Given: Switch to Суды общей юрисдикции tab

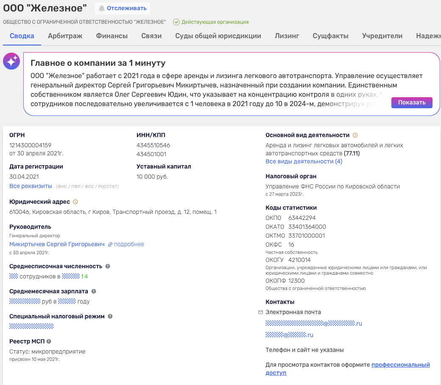Looking at the screenshot, I should pyautogui.click(x=217, y=36).
